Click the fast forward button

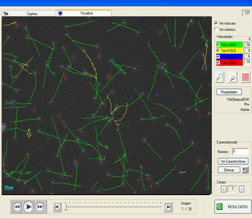coord(40,207)
